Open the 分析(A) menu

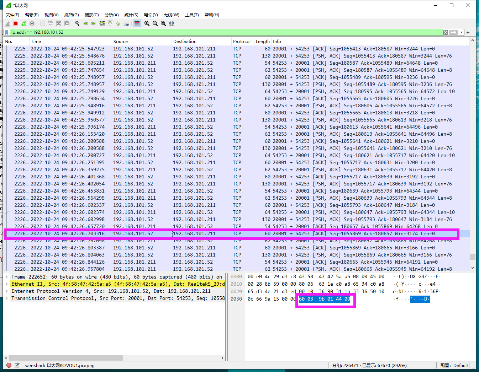coord(111,15)
